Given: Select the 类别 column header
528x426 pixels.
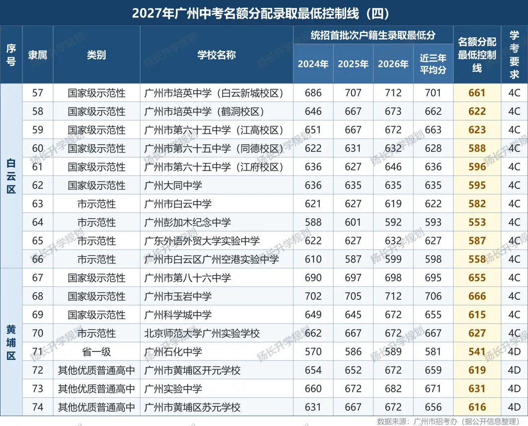Looking at the screenshot, I should point(96,55).
